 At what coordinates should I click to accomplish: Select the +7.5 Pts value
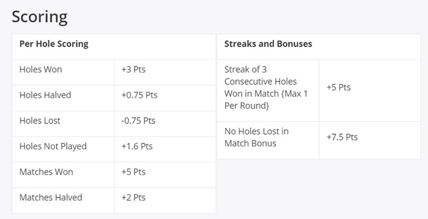pyautogui.click(x=342, y=137)
